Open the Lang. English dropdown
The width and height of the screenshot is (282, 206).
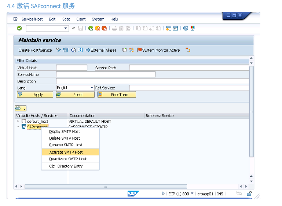pyautogui.click(x=92, y=88)
